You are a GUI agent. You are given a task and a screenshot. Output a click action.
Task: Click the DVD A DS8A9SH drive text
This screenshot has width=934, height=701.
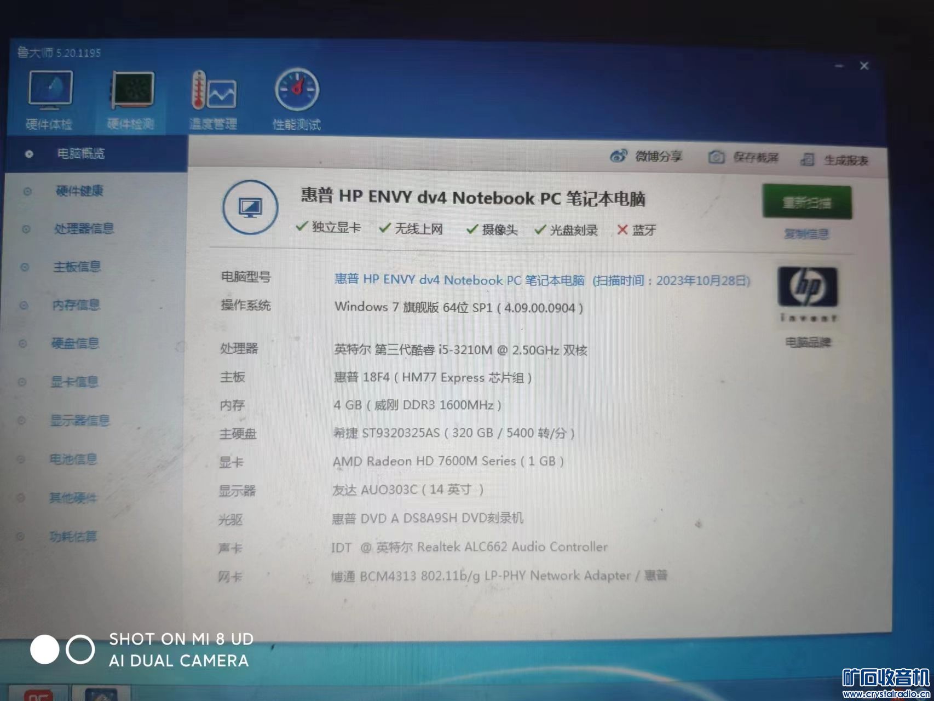point(428,518)
